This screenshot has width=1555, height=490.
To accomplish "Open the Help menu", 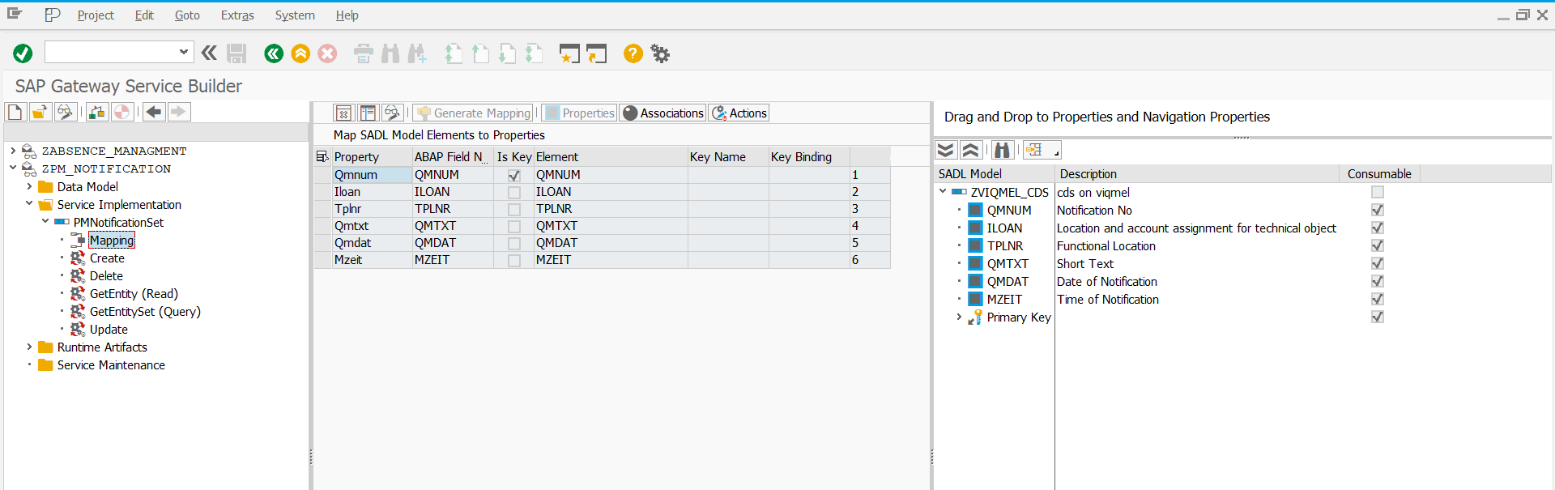I will (x=347, y=15).
